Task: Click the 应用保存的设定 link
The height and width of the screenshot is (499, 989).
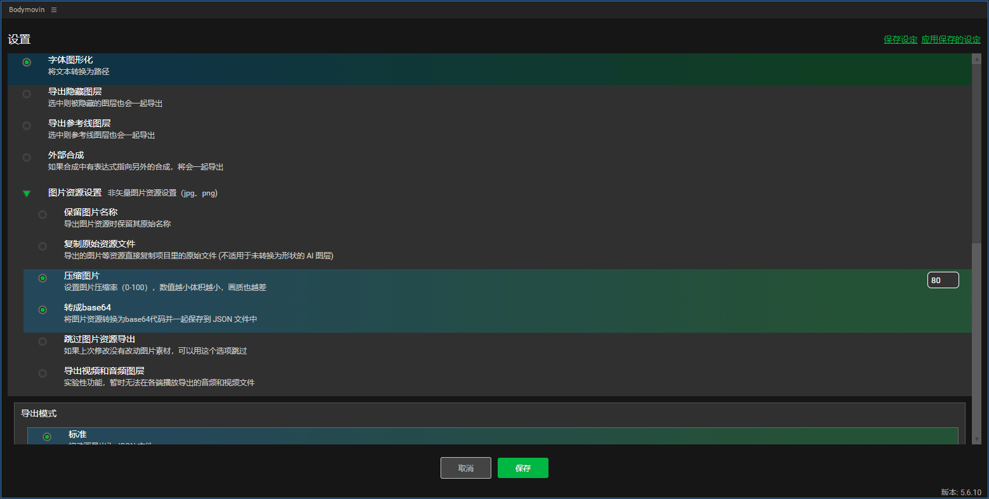Action: tap(951, 39)
